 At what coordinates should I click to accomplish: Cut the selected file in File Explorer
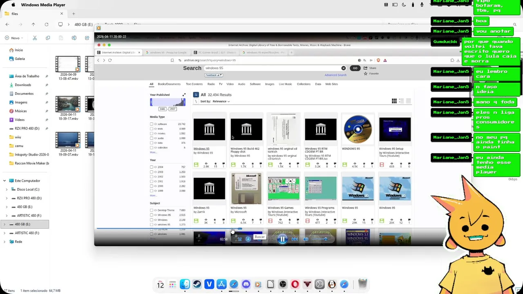click(35, 38)
